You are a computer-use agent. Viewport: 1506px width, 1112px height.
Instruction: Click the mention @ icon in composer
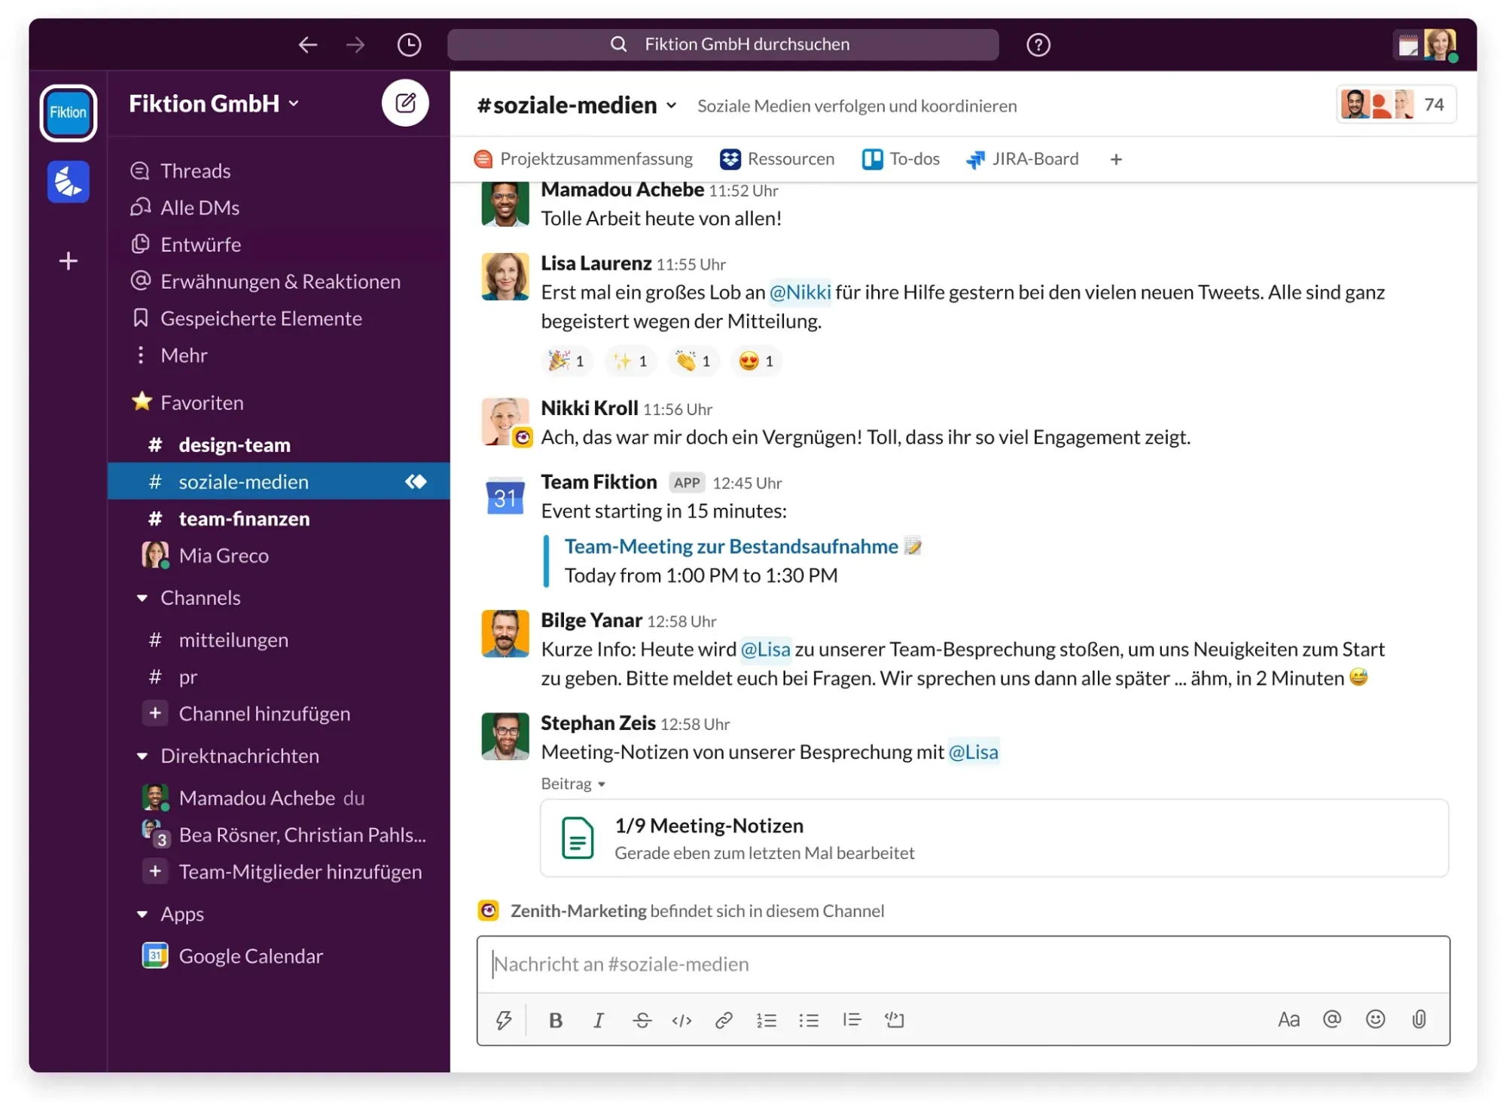tap(1331, 1019)
